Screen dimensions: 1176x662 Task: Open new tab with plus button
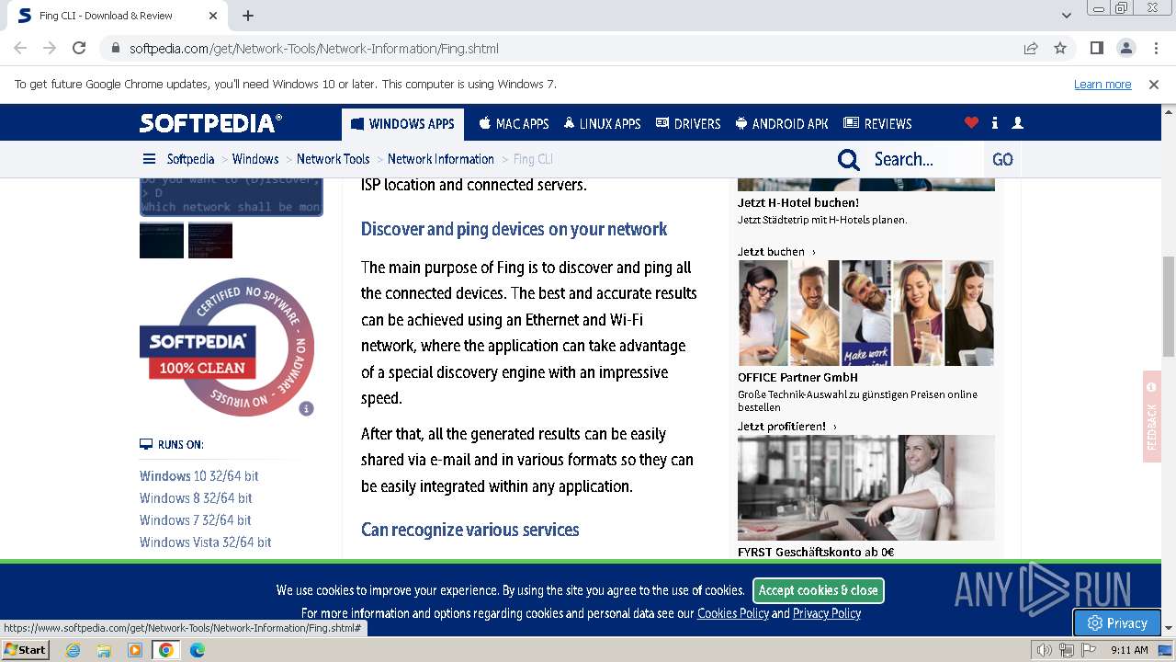[248, 16]
